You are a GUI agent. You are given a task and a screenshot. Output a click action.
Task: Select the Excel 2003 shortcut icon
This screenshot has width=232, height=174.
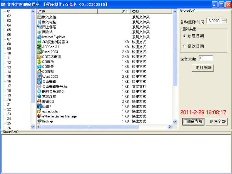pyautogui.click(x=39, y=52)
